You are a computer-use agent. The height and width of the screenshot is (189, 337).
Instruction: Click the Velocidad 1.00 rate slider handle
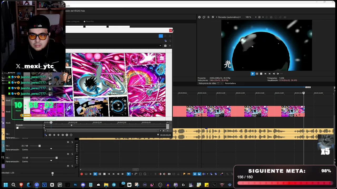pyautogui.click(x=52, y=173)
